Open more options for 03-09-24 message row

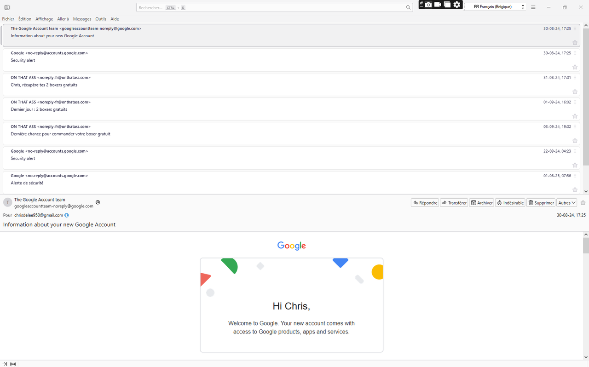[x=575, y=126]
